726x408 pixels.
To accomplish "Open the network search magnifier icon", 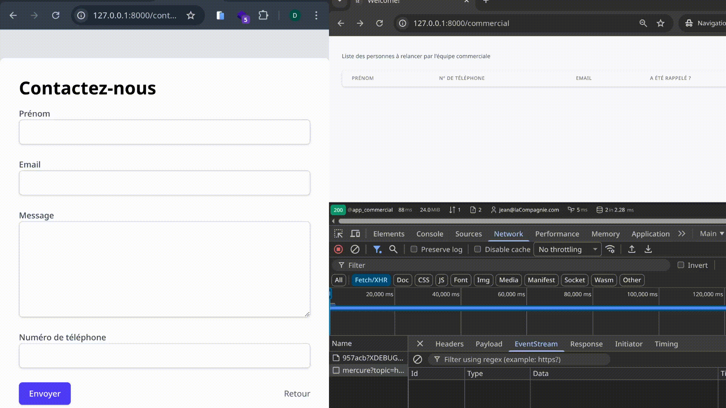I will 393,249.
